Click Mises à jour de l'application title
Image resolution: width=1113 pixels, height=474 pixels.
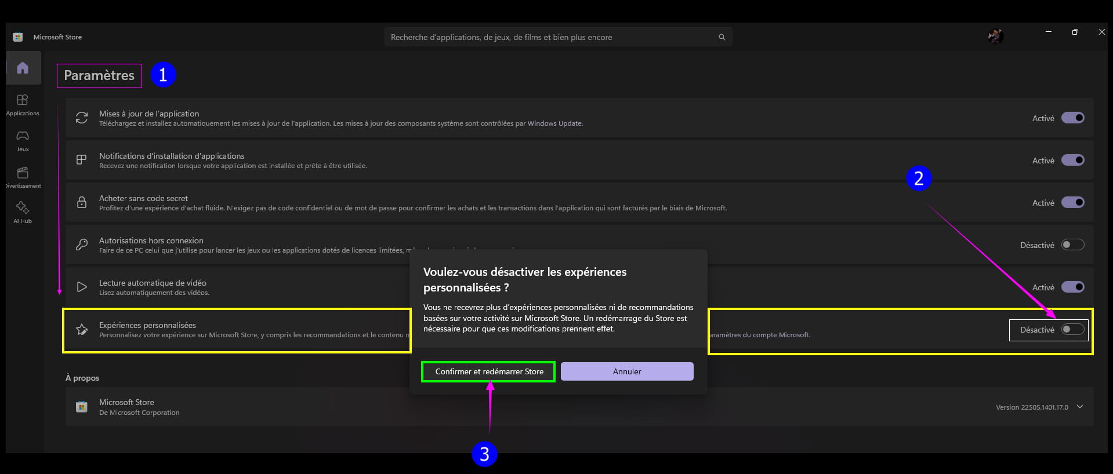[x=149, y=114]
